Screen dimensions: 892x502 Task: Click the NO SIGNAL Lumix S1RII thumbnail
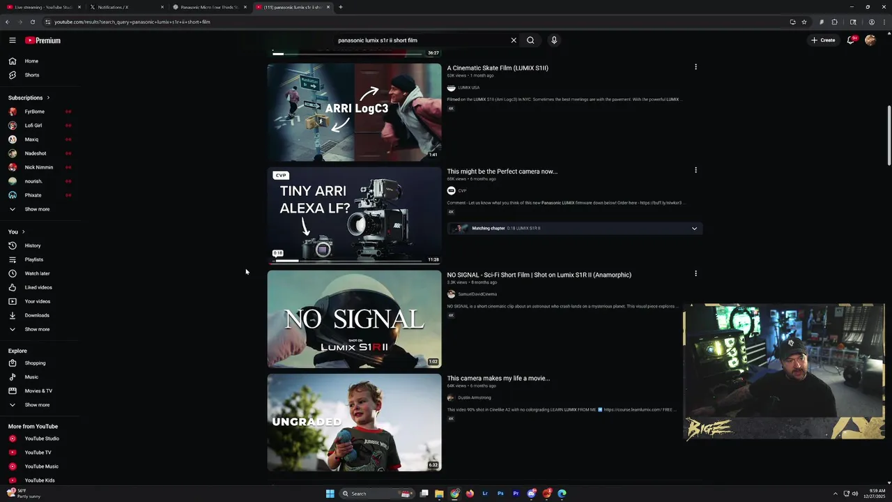354,319
